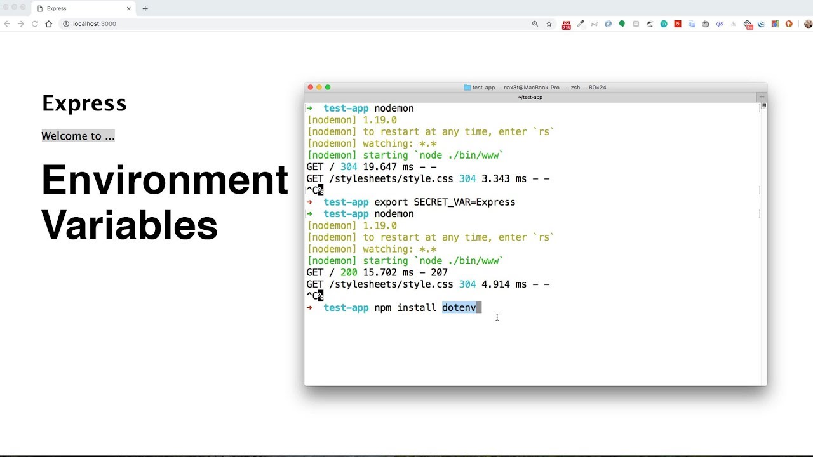The image size is (813, 457).
Task: Open the zoom magnifier in address bar
Action: pos(535,23)
